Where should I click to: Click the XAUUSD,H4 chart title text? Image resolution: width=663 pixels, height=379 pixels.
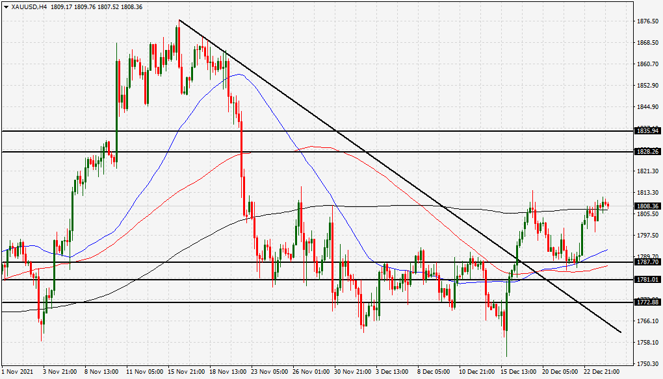29,7
